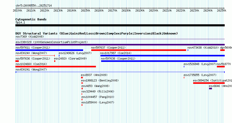Image resolution: width=232 pixels, height=123 pixels.
Task: Open nsv597637 (Cooper2011) label
Action: 108,48
